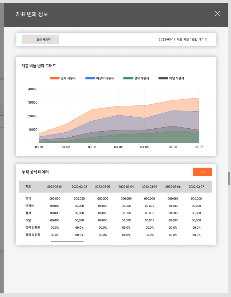This screenshot has height=297, width=231.
Task: Click the 2022-03-06 column header
Action: (x=173, y=186)
